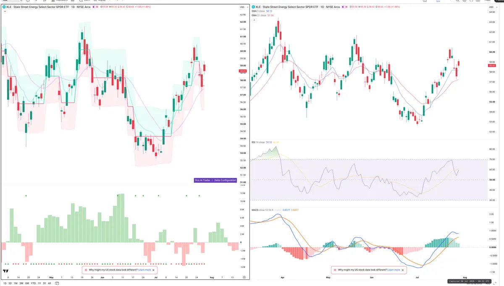Image resolution: width=504 pixels, height=286 pixels.
Task: Switch to 3M date range
Action: (21, 283)
